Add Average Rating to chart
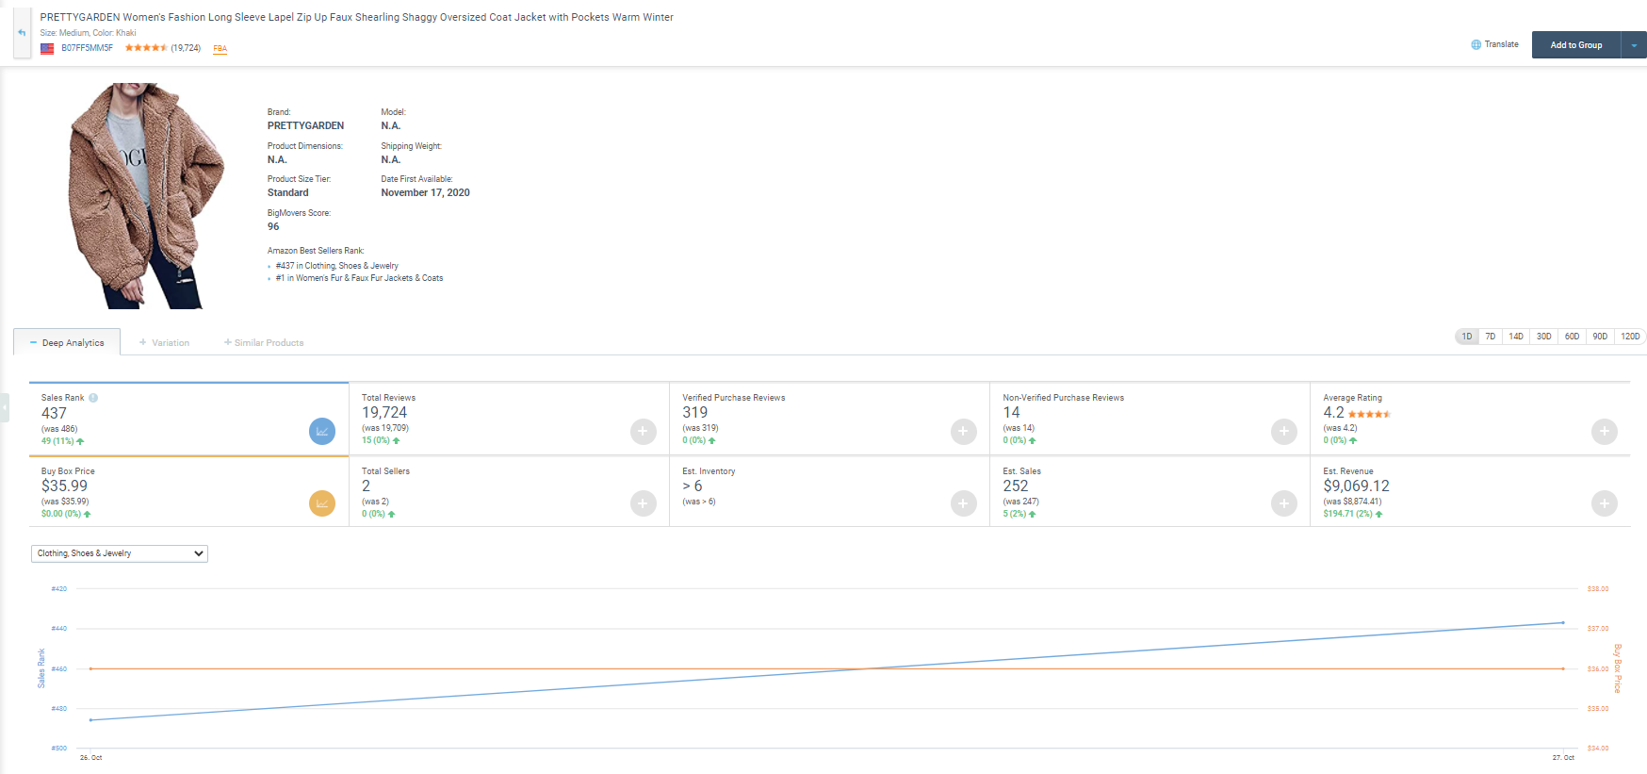1647x774 pixels. (1605, 431)
